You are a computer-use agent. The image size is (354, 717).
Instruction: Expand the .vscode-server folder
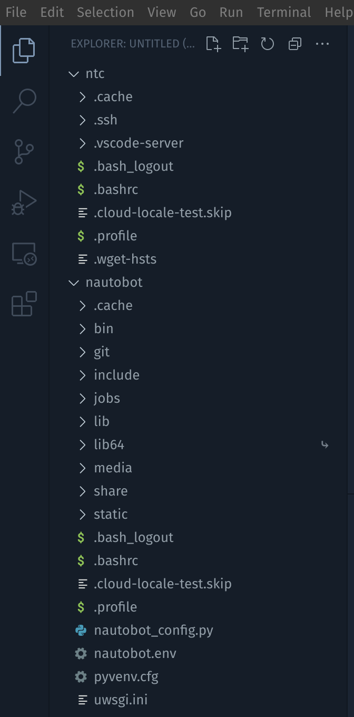tap(138, 143)
